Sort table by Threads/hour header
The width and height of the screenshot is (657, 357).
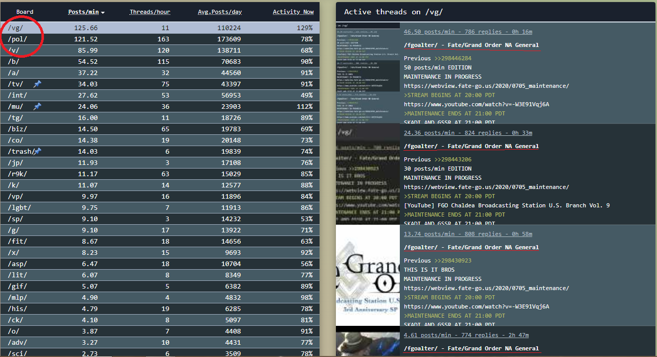tap(150, 12)
